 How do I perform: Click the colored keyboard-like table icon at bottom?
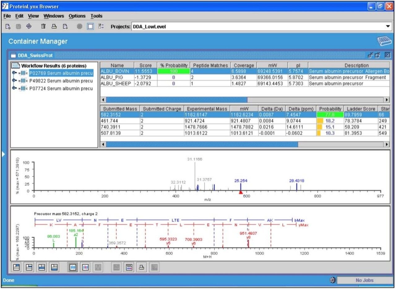click(x=129, y=268)
